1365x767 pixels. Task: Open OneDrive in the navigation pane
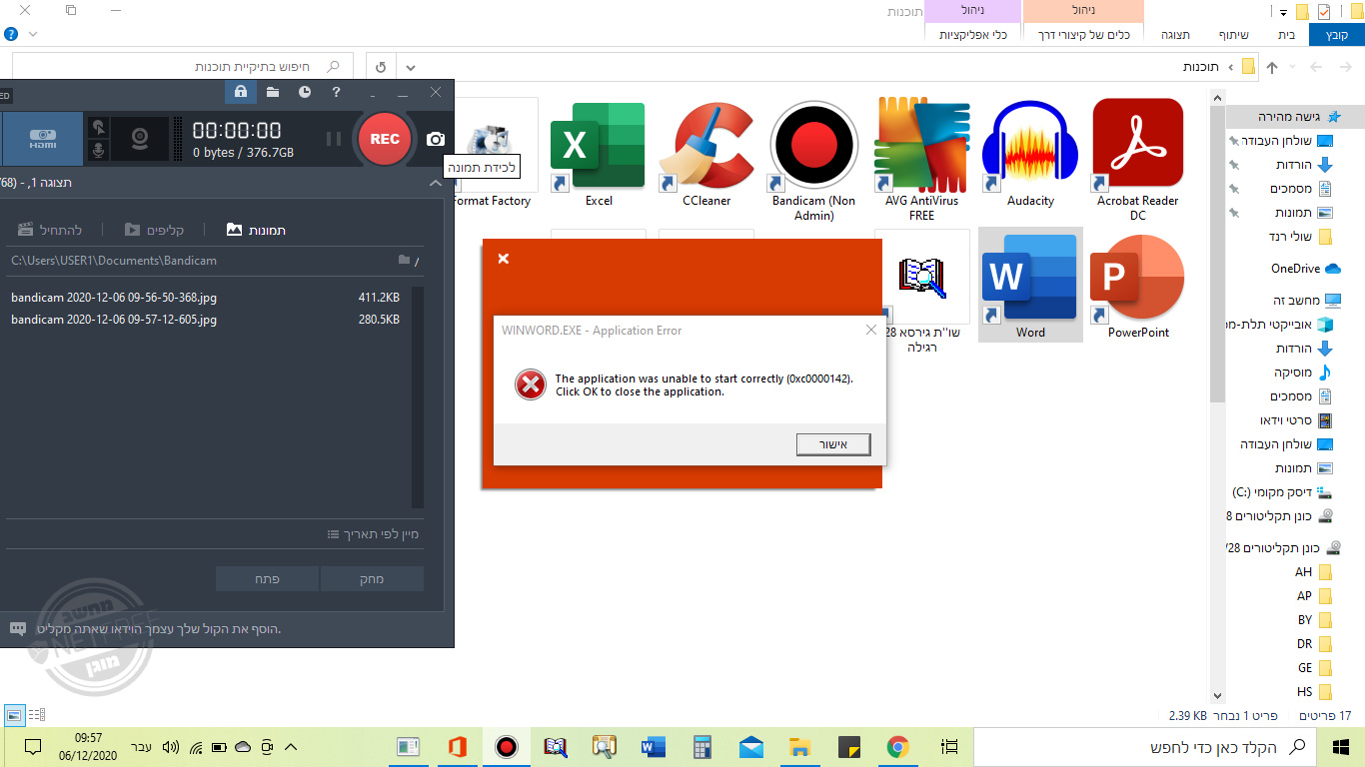click(1305, 269)
